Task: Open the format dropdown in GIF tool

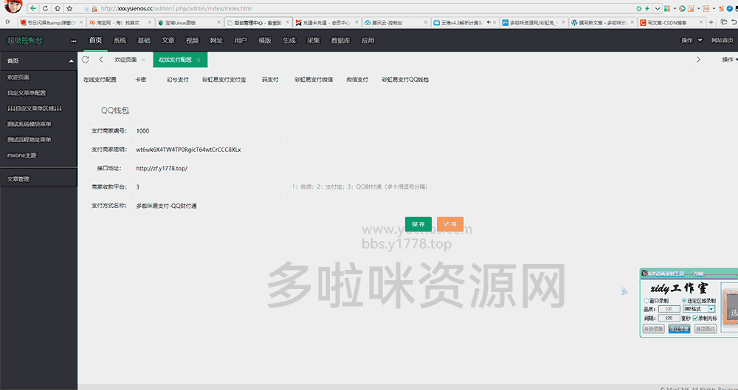Action: coord(711,309)
